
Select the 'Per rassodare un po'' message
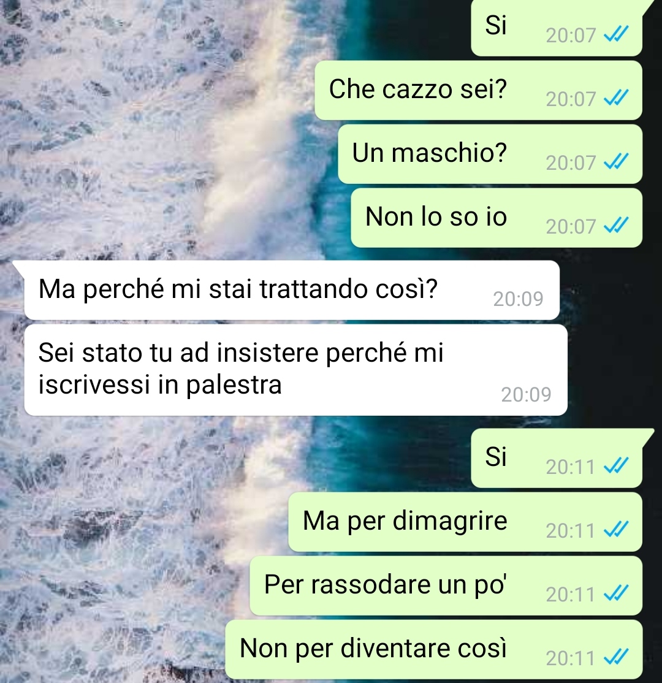446,586
